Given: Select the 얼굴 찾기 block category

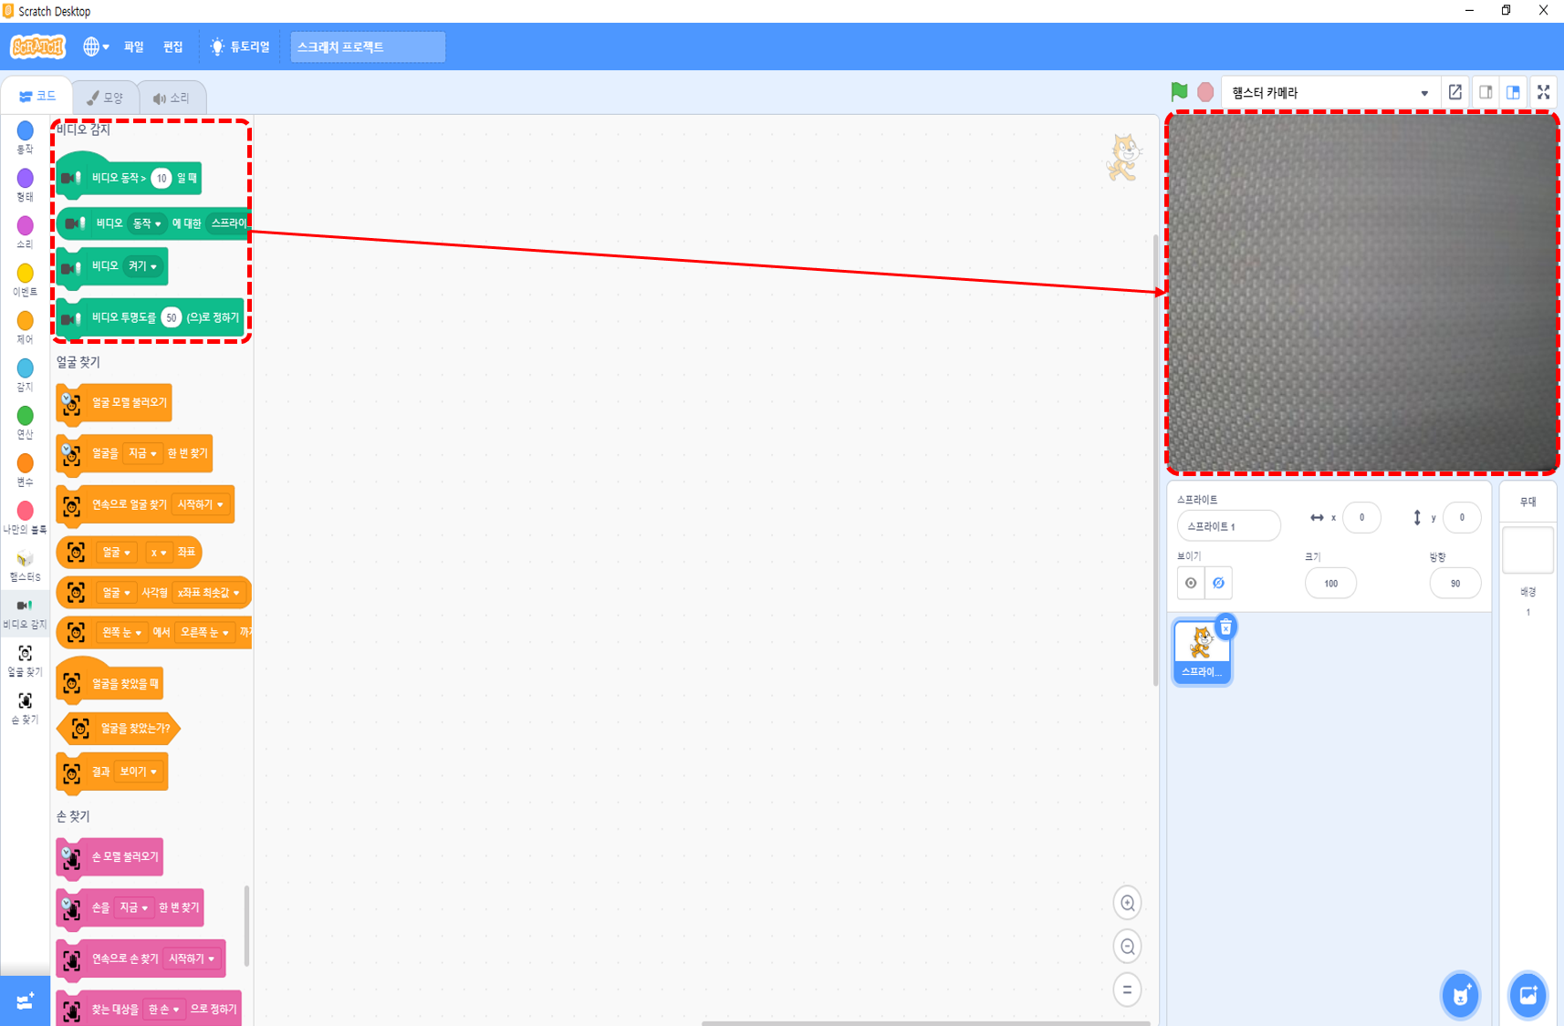Looking at the screenshot, I should (25, 660).
